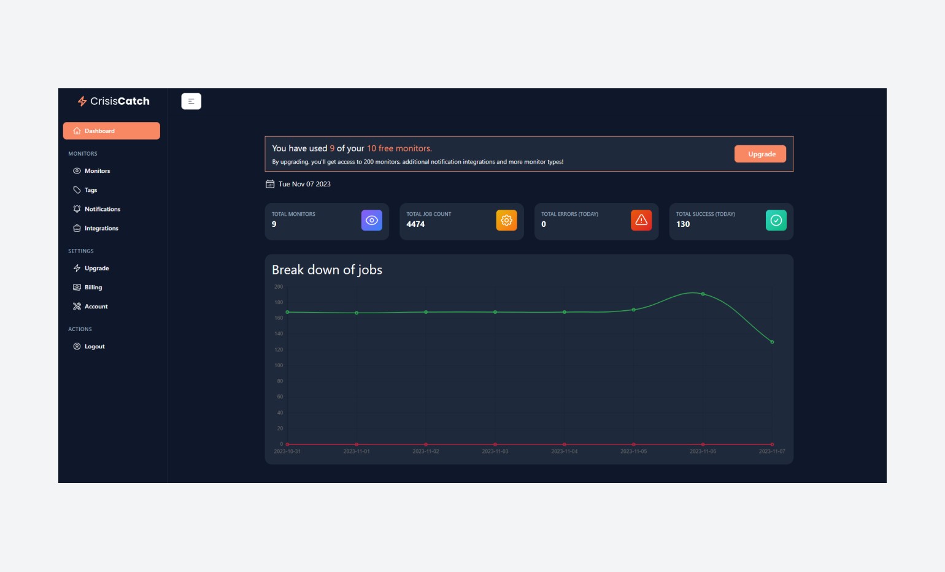
Task: Open the Billing page
Action: pos(93,288)
